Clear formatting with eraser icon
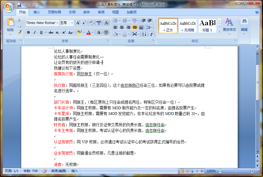 91,23
